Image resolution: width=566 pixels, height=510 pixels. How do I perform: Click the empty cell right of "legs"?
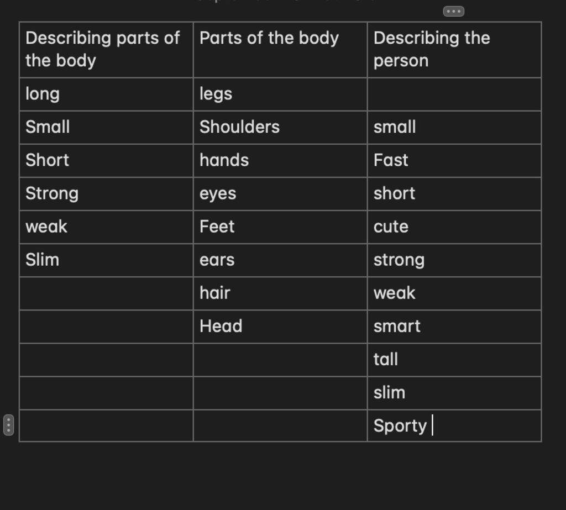(x=454, y=94)
